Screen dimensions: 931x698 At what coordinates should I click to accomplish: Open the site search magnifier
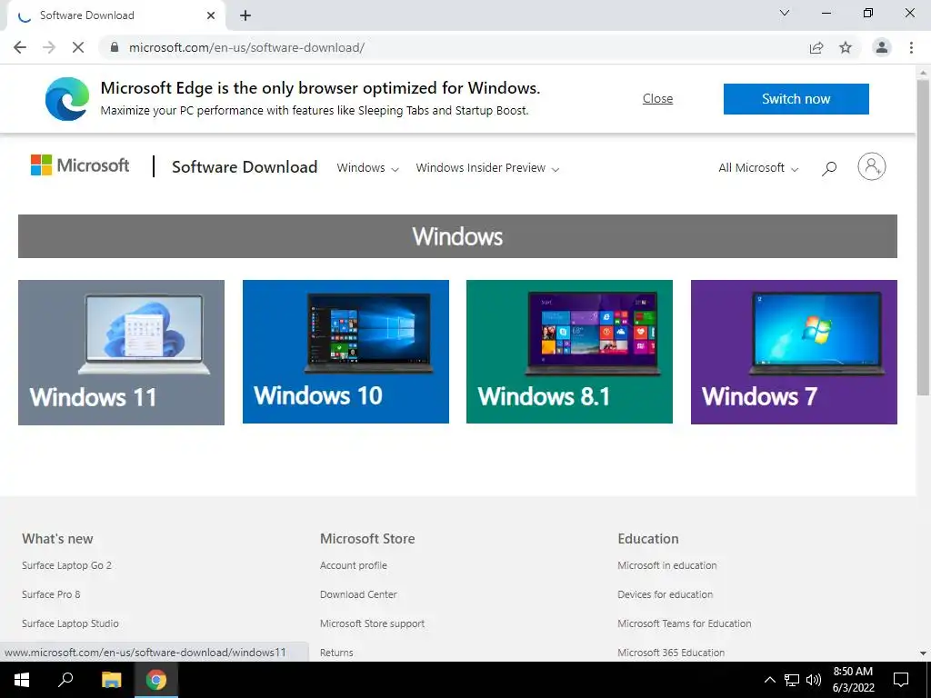[829, 168]
